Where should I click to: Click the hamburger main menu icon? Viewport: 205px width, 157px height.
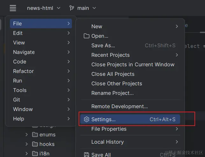point(13,8)
